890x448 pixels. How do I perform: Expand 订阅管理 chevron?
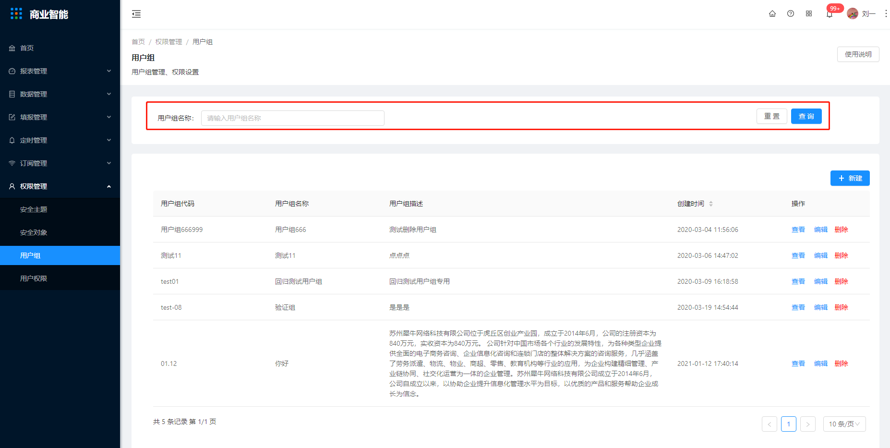(109, 163)
